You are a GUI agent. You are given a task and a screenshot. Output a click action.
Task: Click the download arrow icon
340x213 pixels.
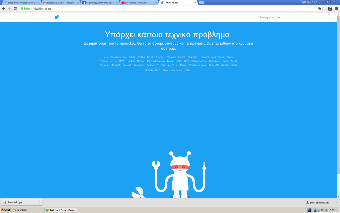(307, 202)
